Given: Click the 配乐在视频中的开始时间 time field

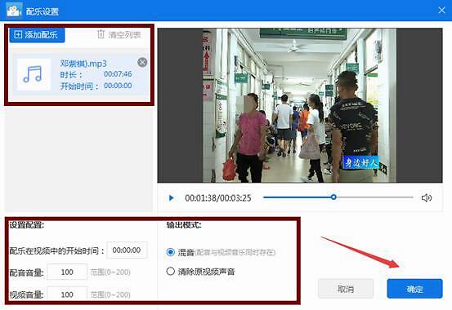Looking at the screenshot, I should coord(127,250).
